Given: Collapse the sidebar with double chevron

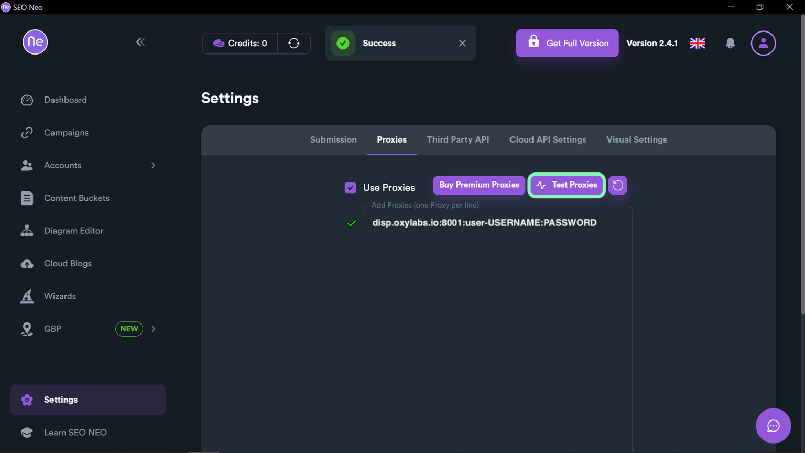Looking at the screenshot, I should (140, 42).
